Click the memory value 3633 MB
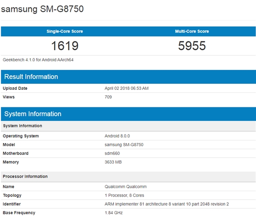Image resolution: width=256 pixels, height=218 pixels. point(113,162)
